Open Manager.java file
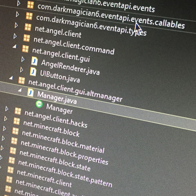 57,98
